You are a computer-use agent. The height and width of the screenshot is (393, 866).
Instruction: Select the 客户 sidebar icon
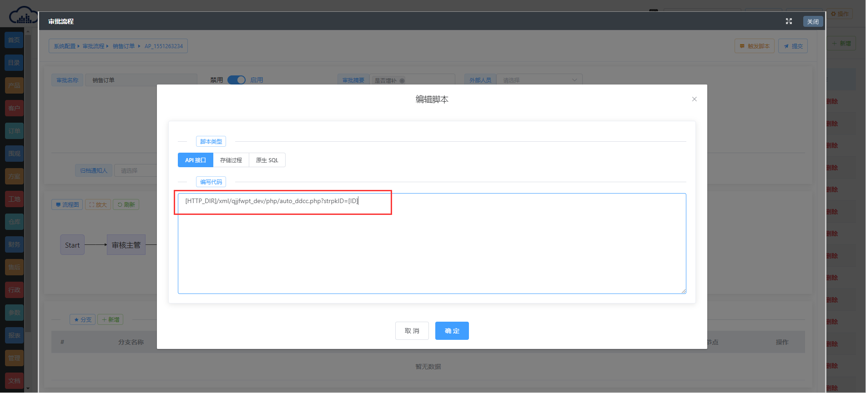tap(14, 108)
